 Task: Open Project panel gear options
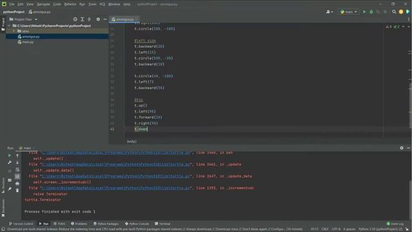98,19
